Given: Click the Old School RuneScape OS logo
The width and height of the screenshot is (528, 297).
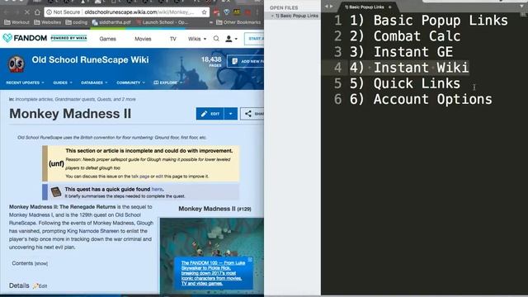Looking at the screenshot, I should tap(16, 64).
